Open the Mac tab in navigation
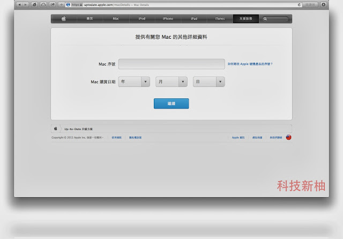 pyautogui.click(x=116, y=19)
